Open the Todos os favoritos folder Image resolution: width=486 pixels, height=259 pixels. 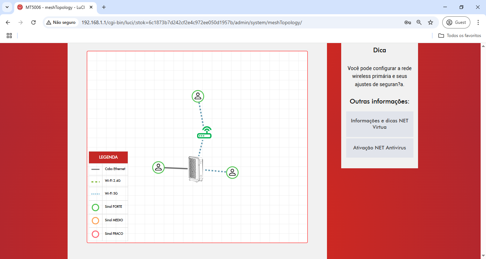coord(460,36)
